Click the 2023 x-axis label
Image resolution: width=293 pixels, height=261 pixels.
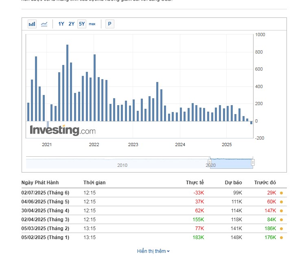point(133,145)
